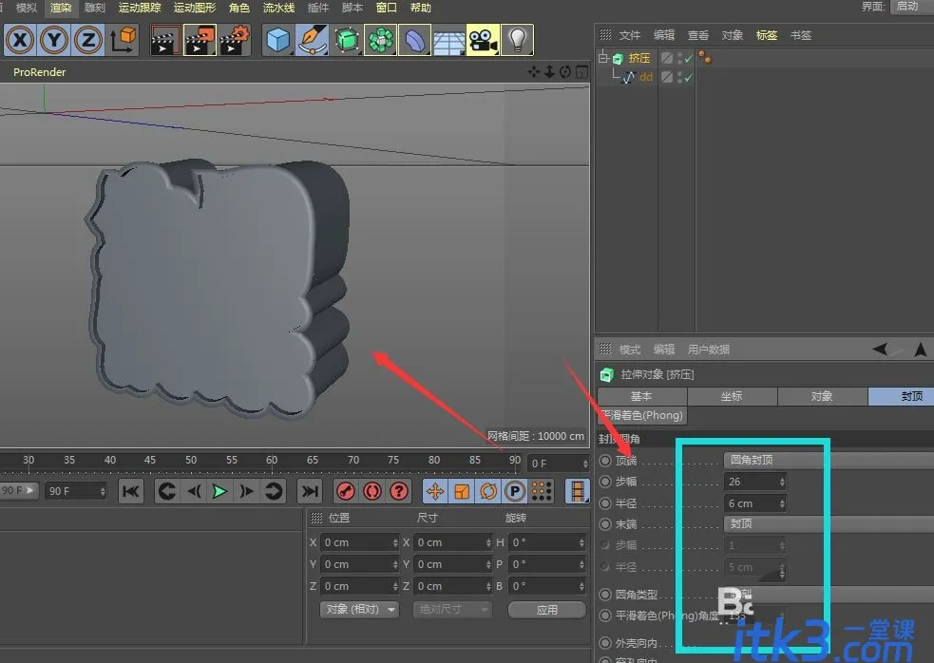Toggle the point level animation dots icon
The width and height of the screenshot is (934, 663).
tap(542, 491)
